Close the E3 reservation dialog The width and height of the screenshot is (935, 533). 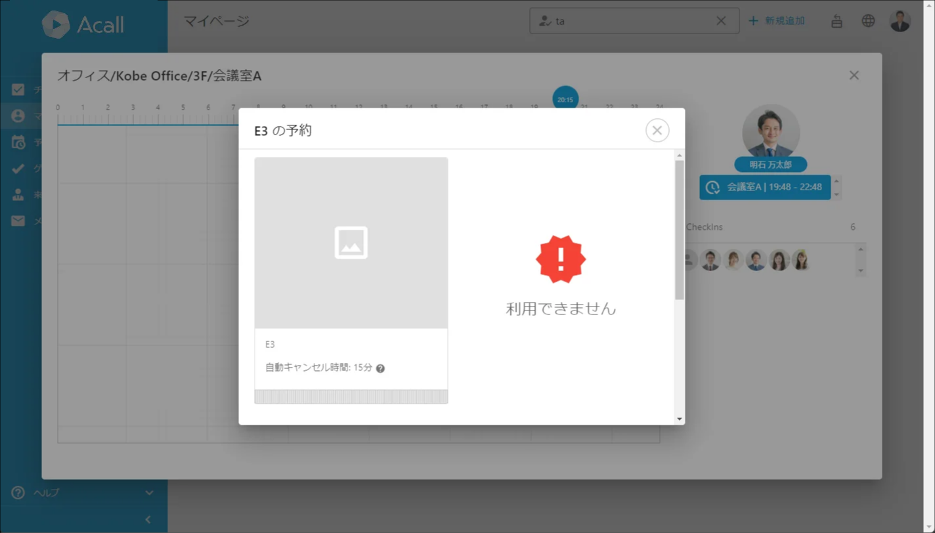(x=657, y=130)
